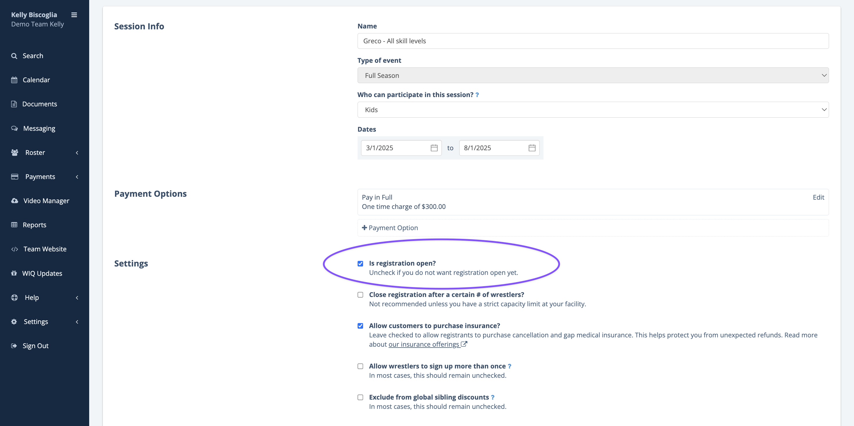Click the Demo Team Kelly team name
The height and width of the screenshot is (426, 854).
pos(37,24)
